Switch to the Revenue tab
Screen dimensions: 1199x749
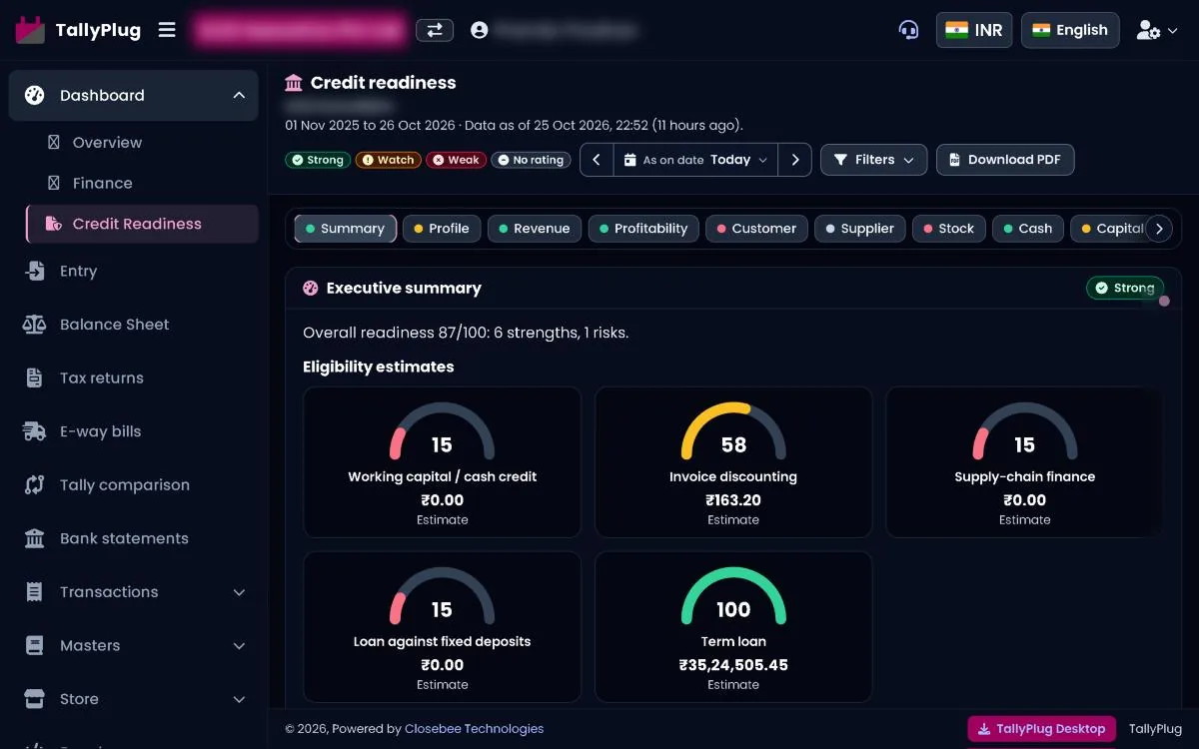coord(535,229)
